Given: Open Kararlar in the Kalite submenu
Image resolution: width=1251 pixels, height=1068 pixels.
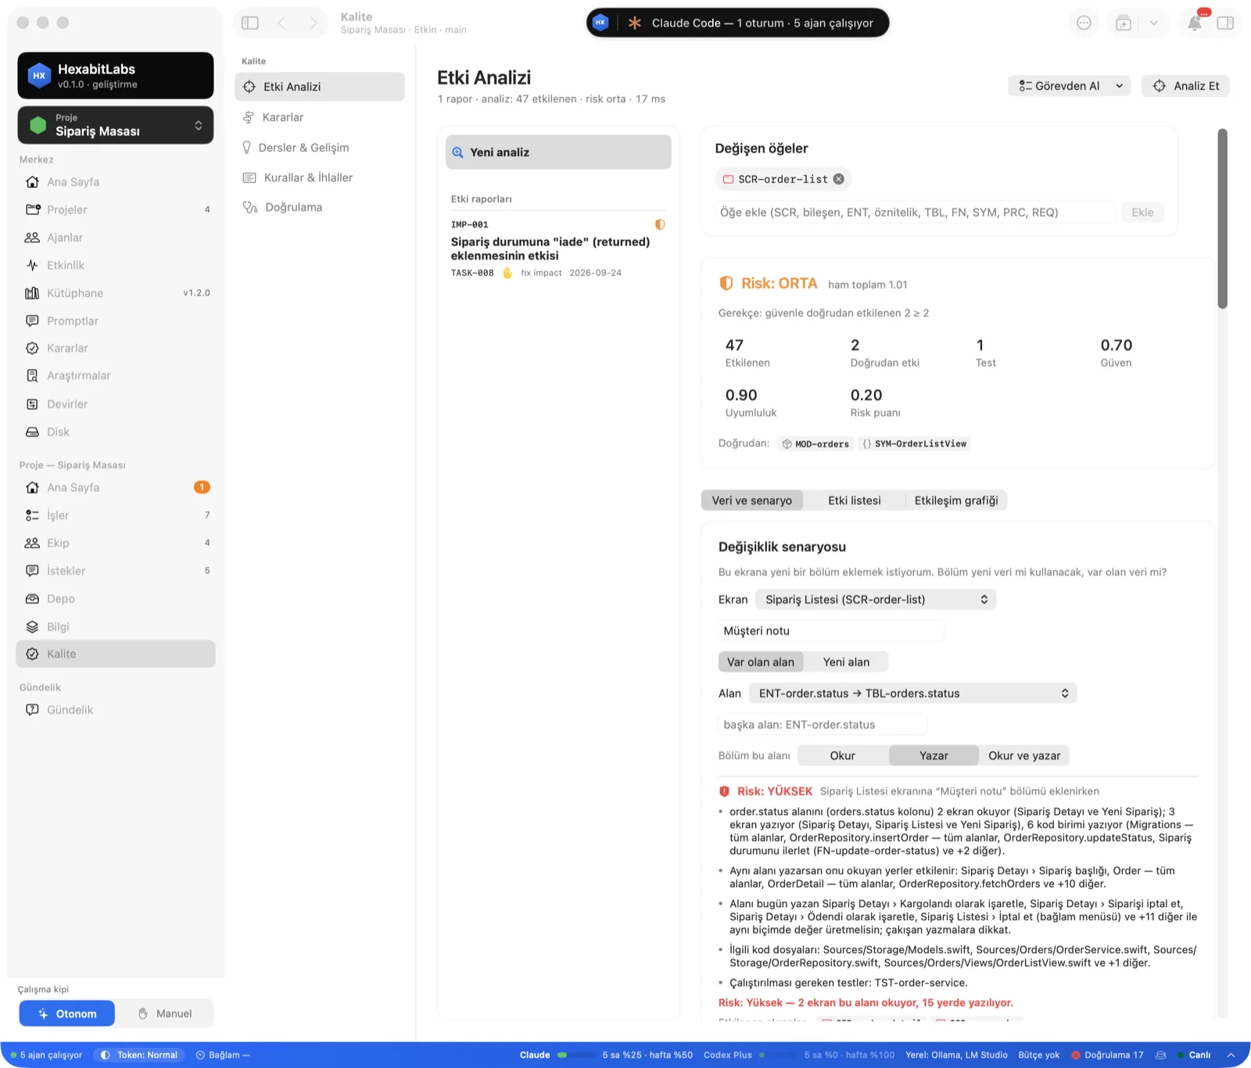Looking at the screenshot, I should pyautogui.click(x=319, y=117).
